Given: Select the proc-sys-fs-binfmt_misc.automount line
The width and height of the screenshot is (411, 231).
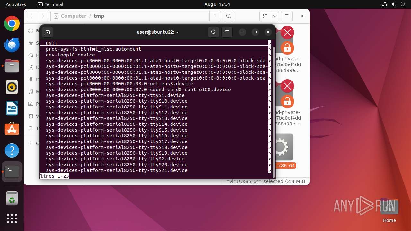Looking at the screenshot, I should point(93,49).
